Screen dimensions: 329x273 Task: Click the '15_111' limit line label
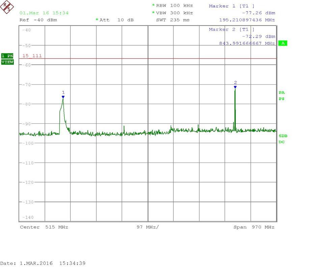tap(32, 56)
